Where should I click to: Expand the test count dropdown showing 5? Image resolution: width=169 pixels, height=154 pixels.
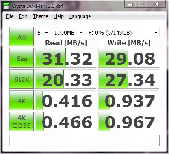coord(43,33)
